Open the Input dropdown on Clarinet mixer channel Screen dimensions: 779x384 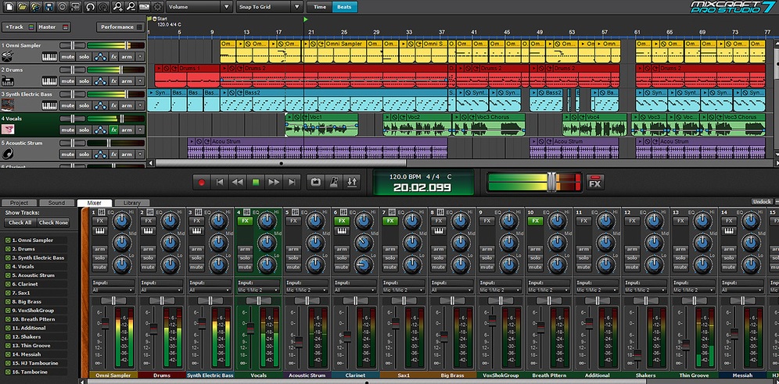355,290
